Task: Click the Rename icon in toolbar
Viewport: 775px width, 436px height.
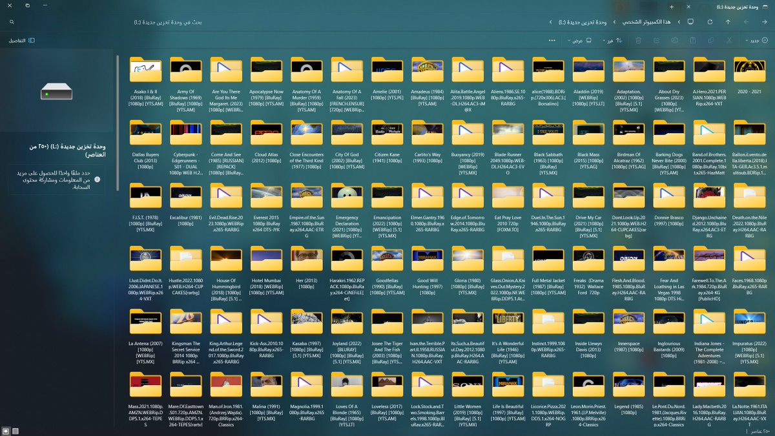Action: (674, 40)
